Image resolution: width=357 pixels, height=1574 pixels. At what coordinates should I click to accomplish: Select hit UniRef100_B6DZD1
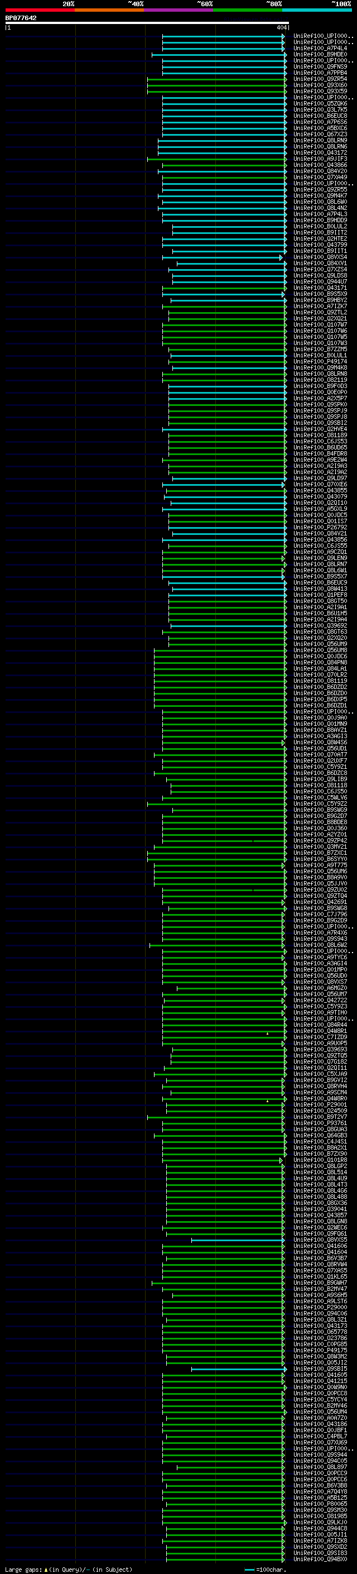(320, 705)
